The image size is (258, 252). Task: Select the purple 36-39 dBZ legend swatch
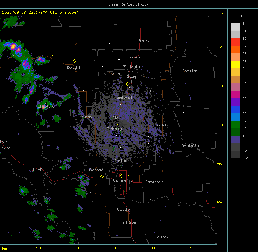click(x=235, y=102)
